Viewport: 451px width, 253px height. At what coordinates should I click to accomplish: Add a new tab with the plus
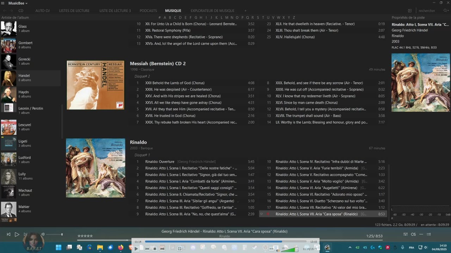click(246, 11)
